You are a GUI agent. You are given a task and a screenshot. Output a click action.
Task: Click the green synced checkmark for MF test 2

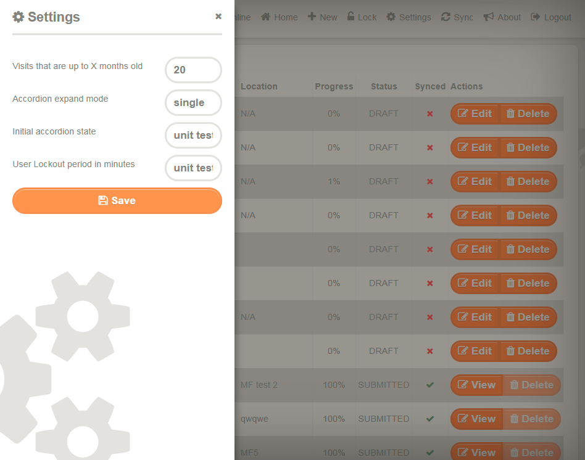429,385
